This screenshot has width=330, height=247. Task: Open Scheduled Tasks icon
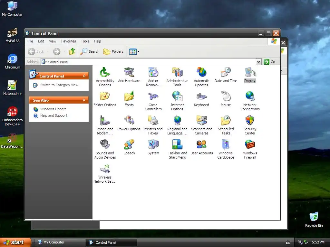(x=226, y=121)
